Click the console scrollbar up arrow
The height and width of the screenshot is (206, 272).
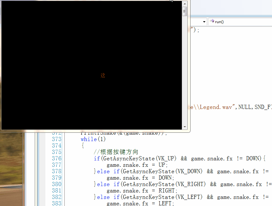(185, 4)
